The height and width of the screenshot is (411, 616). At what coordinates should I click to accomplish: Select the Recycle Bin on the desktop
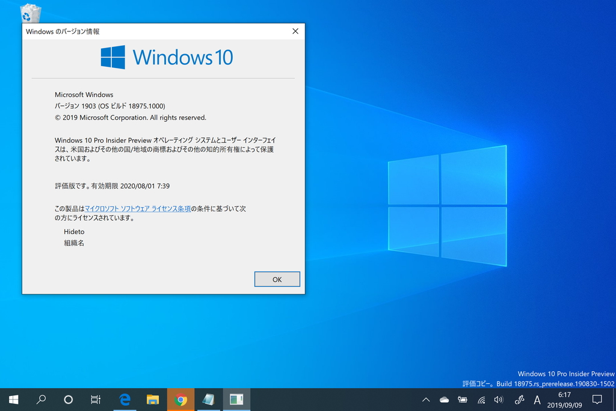[29, 12]
